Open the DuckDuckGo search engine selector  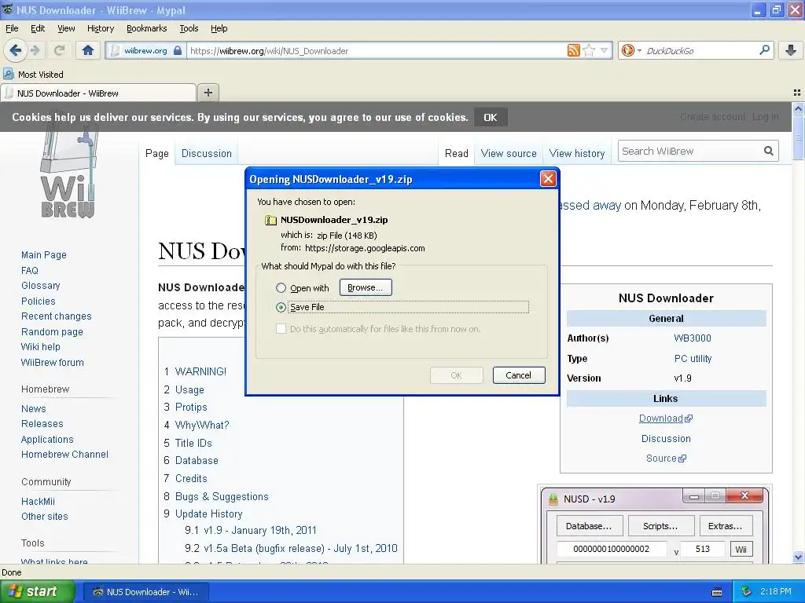(x=631, y=50)
